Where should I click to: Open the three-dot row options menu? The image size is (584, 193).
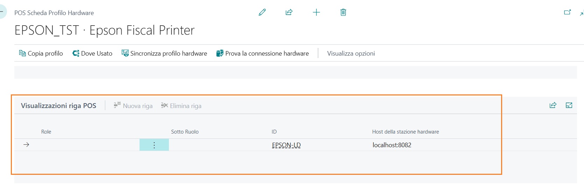[x=154, y=145]
